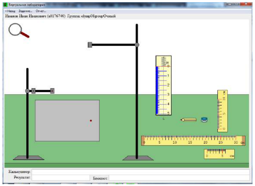Click the round joint on the tall stand
Viewport: 255px width, 186px height.
(137, 45)
